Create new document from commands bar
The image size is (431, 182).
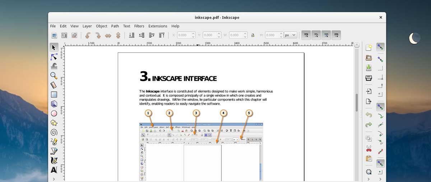[x=369, y=47]
